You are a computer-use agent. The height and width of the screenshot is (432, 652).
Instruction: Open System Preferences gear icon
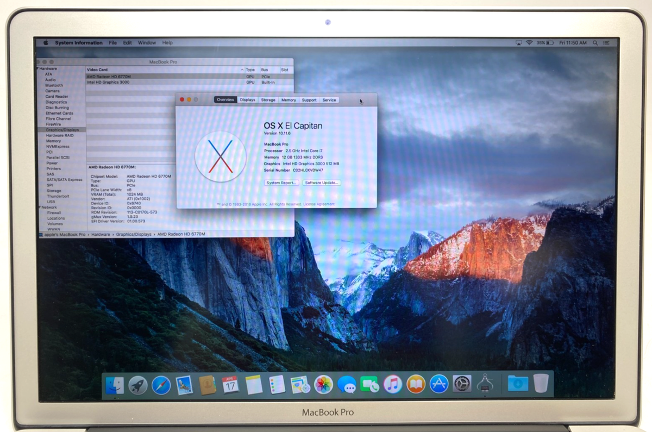coord(462,385)
